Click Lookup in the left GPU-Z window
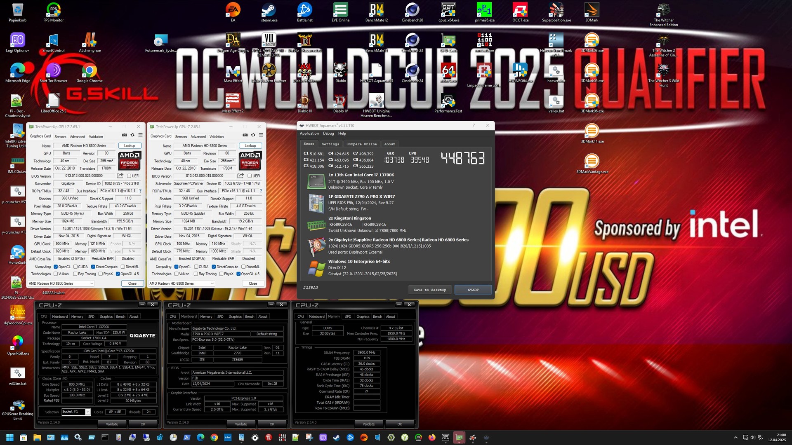The height and width of the screenshot is (445, 792). 130,146
